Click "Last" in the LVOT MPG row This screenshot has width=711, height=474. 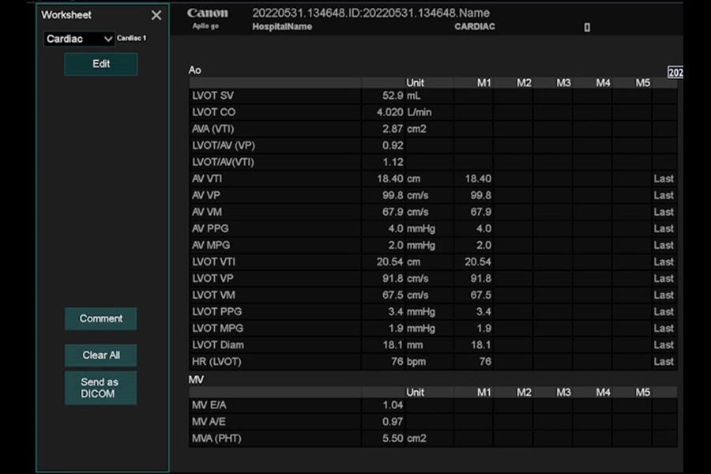click(664, 329)
